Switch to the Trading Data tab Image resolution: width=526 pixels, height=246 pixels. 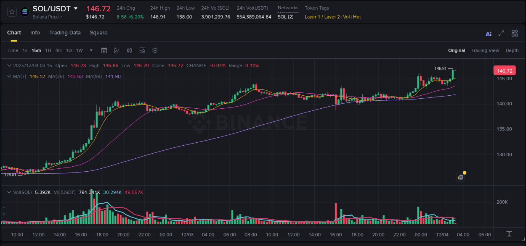[x=65, y=33]
